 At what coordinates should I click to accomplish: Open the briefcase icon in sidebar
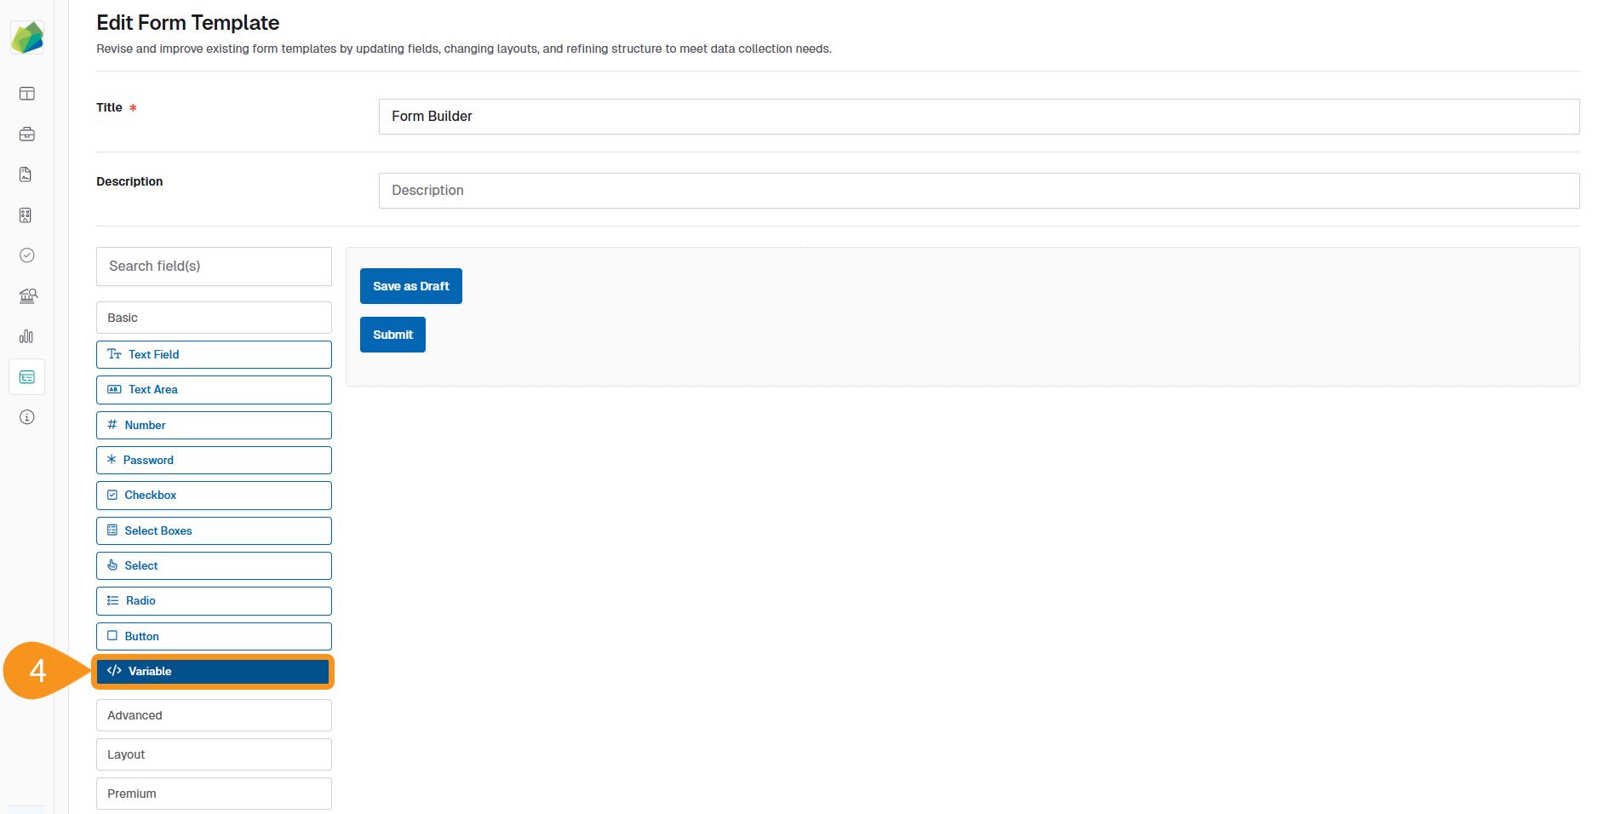27,134
